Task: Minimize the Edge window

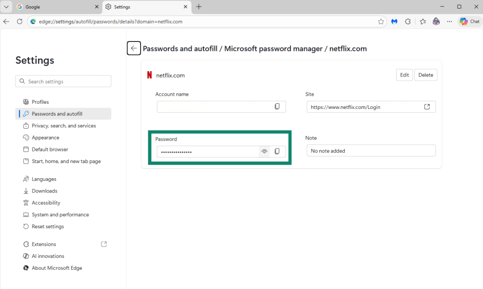Action: click(x=442, y=7)
